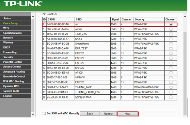Check the Choose box for 7200_2.4G
This screenshot has width=190, height=125.
(x=171, y=34)
